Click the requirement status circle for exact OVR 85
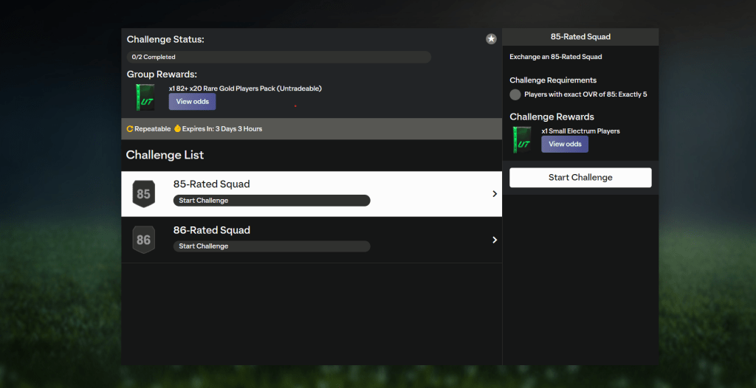 (x=515, y=94)
